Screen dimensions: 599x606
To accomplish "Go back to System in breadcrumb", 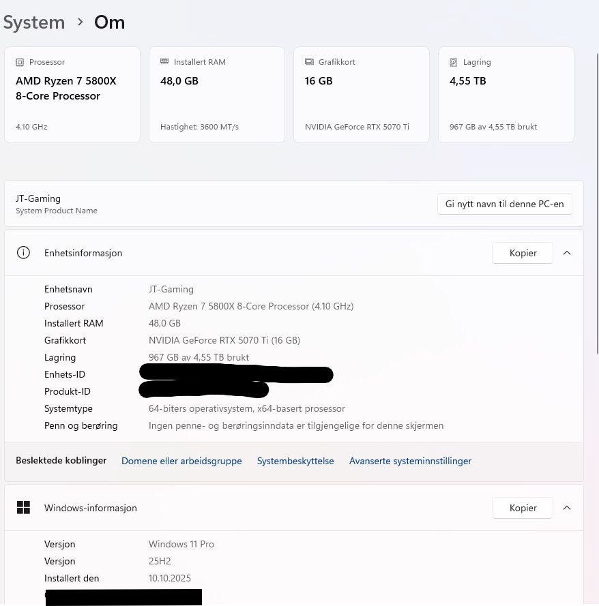I will click(34, 22).
